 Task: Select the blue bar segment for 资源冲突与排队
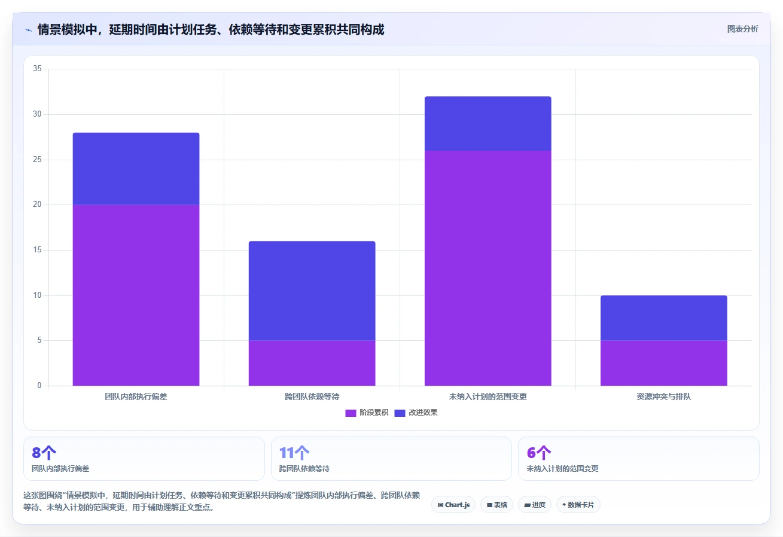(663, 318)
